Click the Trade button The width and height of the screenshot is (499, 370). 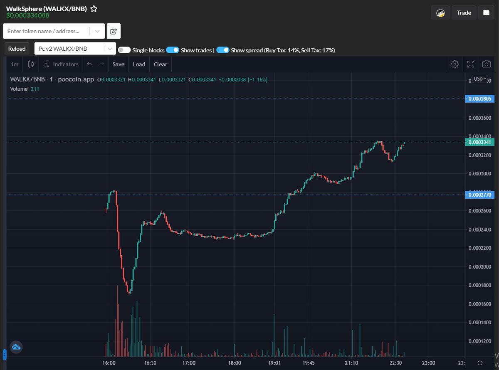464,12
